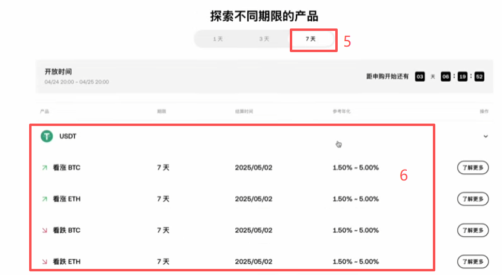The width and height of the screenshot is (502, 275).
Task: Click the USDT label text
Action: click(68, 136)
